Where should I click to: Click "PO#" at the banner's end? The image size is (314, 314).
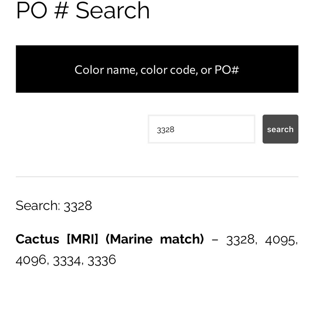[x=227, y=70]
